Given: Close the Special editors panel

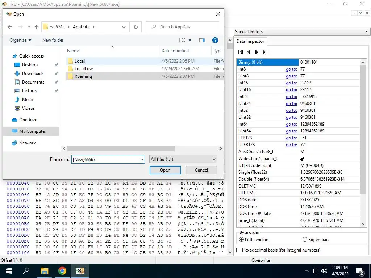Looking at the screenshot, I should pyautogui.click(x=366, y=32).
